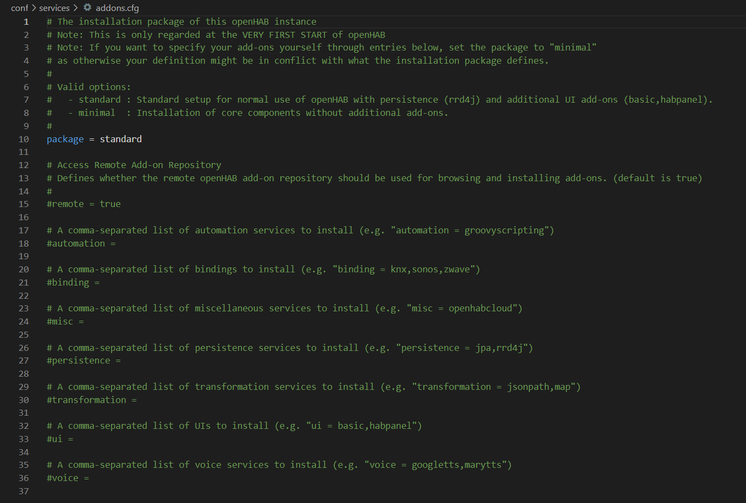
Task: Click the #persistence = line
Action: click(x=84, y=360)
